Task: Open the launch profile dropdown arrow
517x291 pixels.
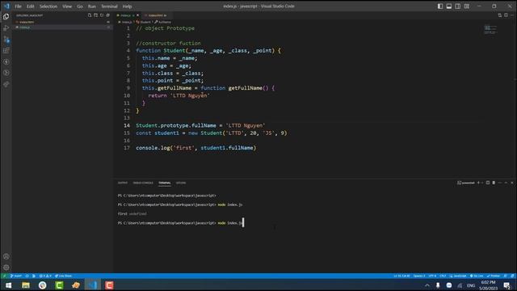Action: tap(482, 183)
